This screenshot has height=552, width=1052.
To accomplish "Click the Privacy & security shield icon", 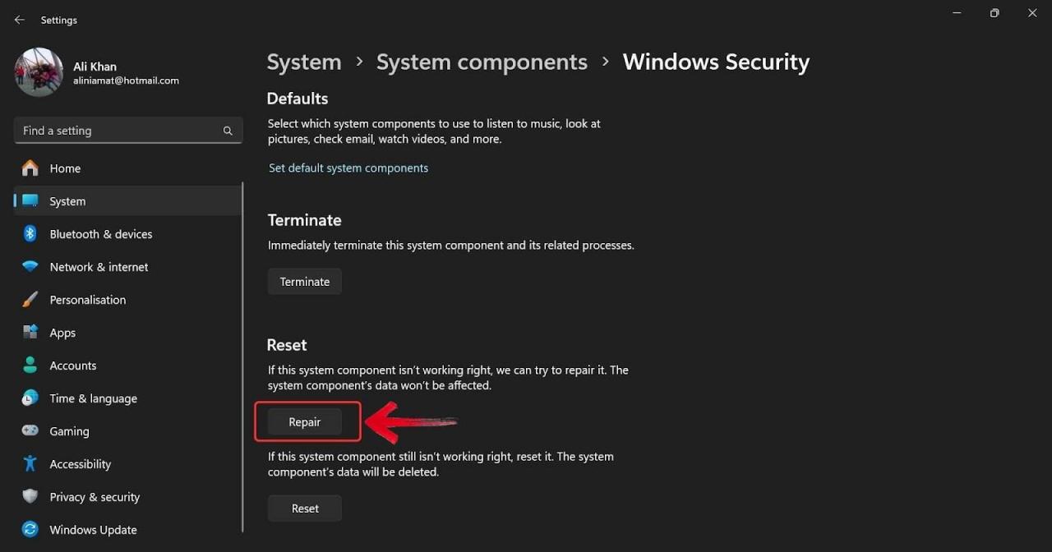I will click(x=30, y=497).
